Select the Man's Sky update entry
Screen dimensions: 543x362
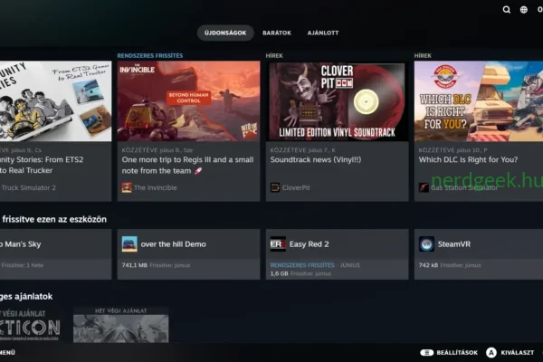[x=56, y=254]
